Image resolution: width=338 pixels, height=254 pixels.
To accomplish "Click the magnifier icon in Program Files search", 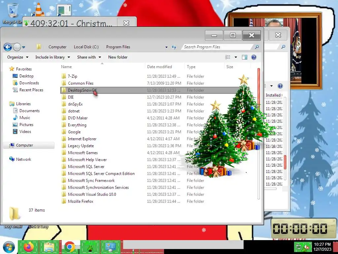I will [x=257, y=47].
